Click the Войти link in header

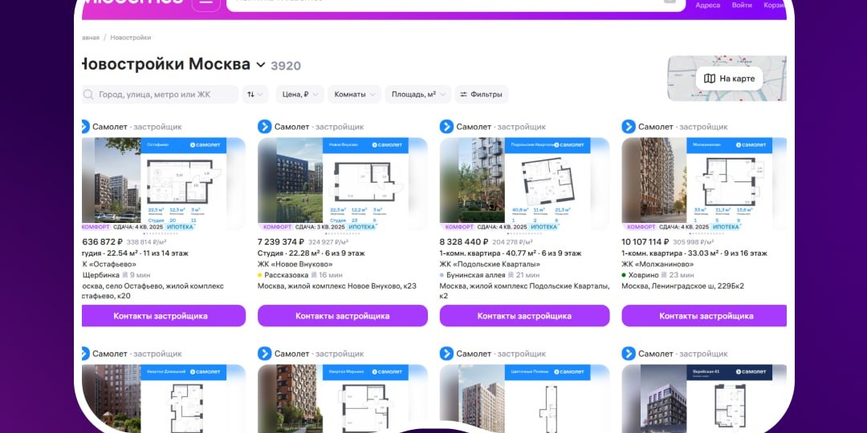742,5
